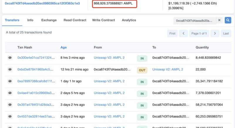This screenshot has width=235, height=128.
Task: Switch to the Transfers tab
Action: pos(12,20)
